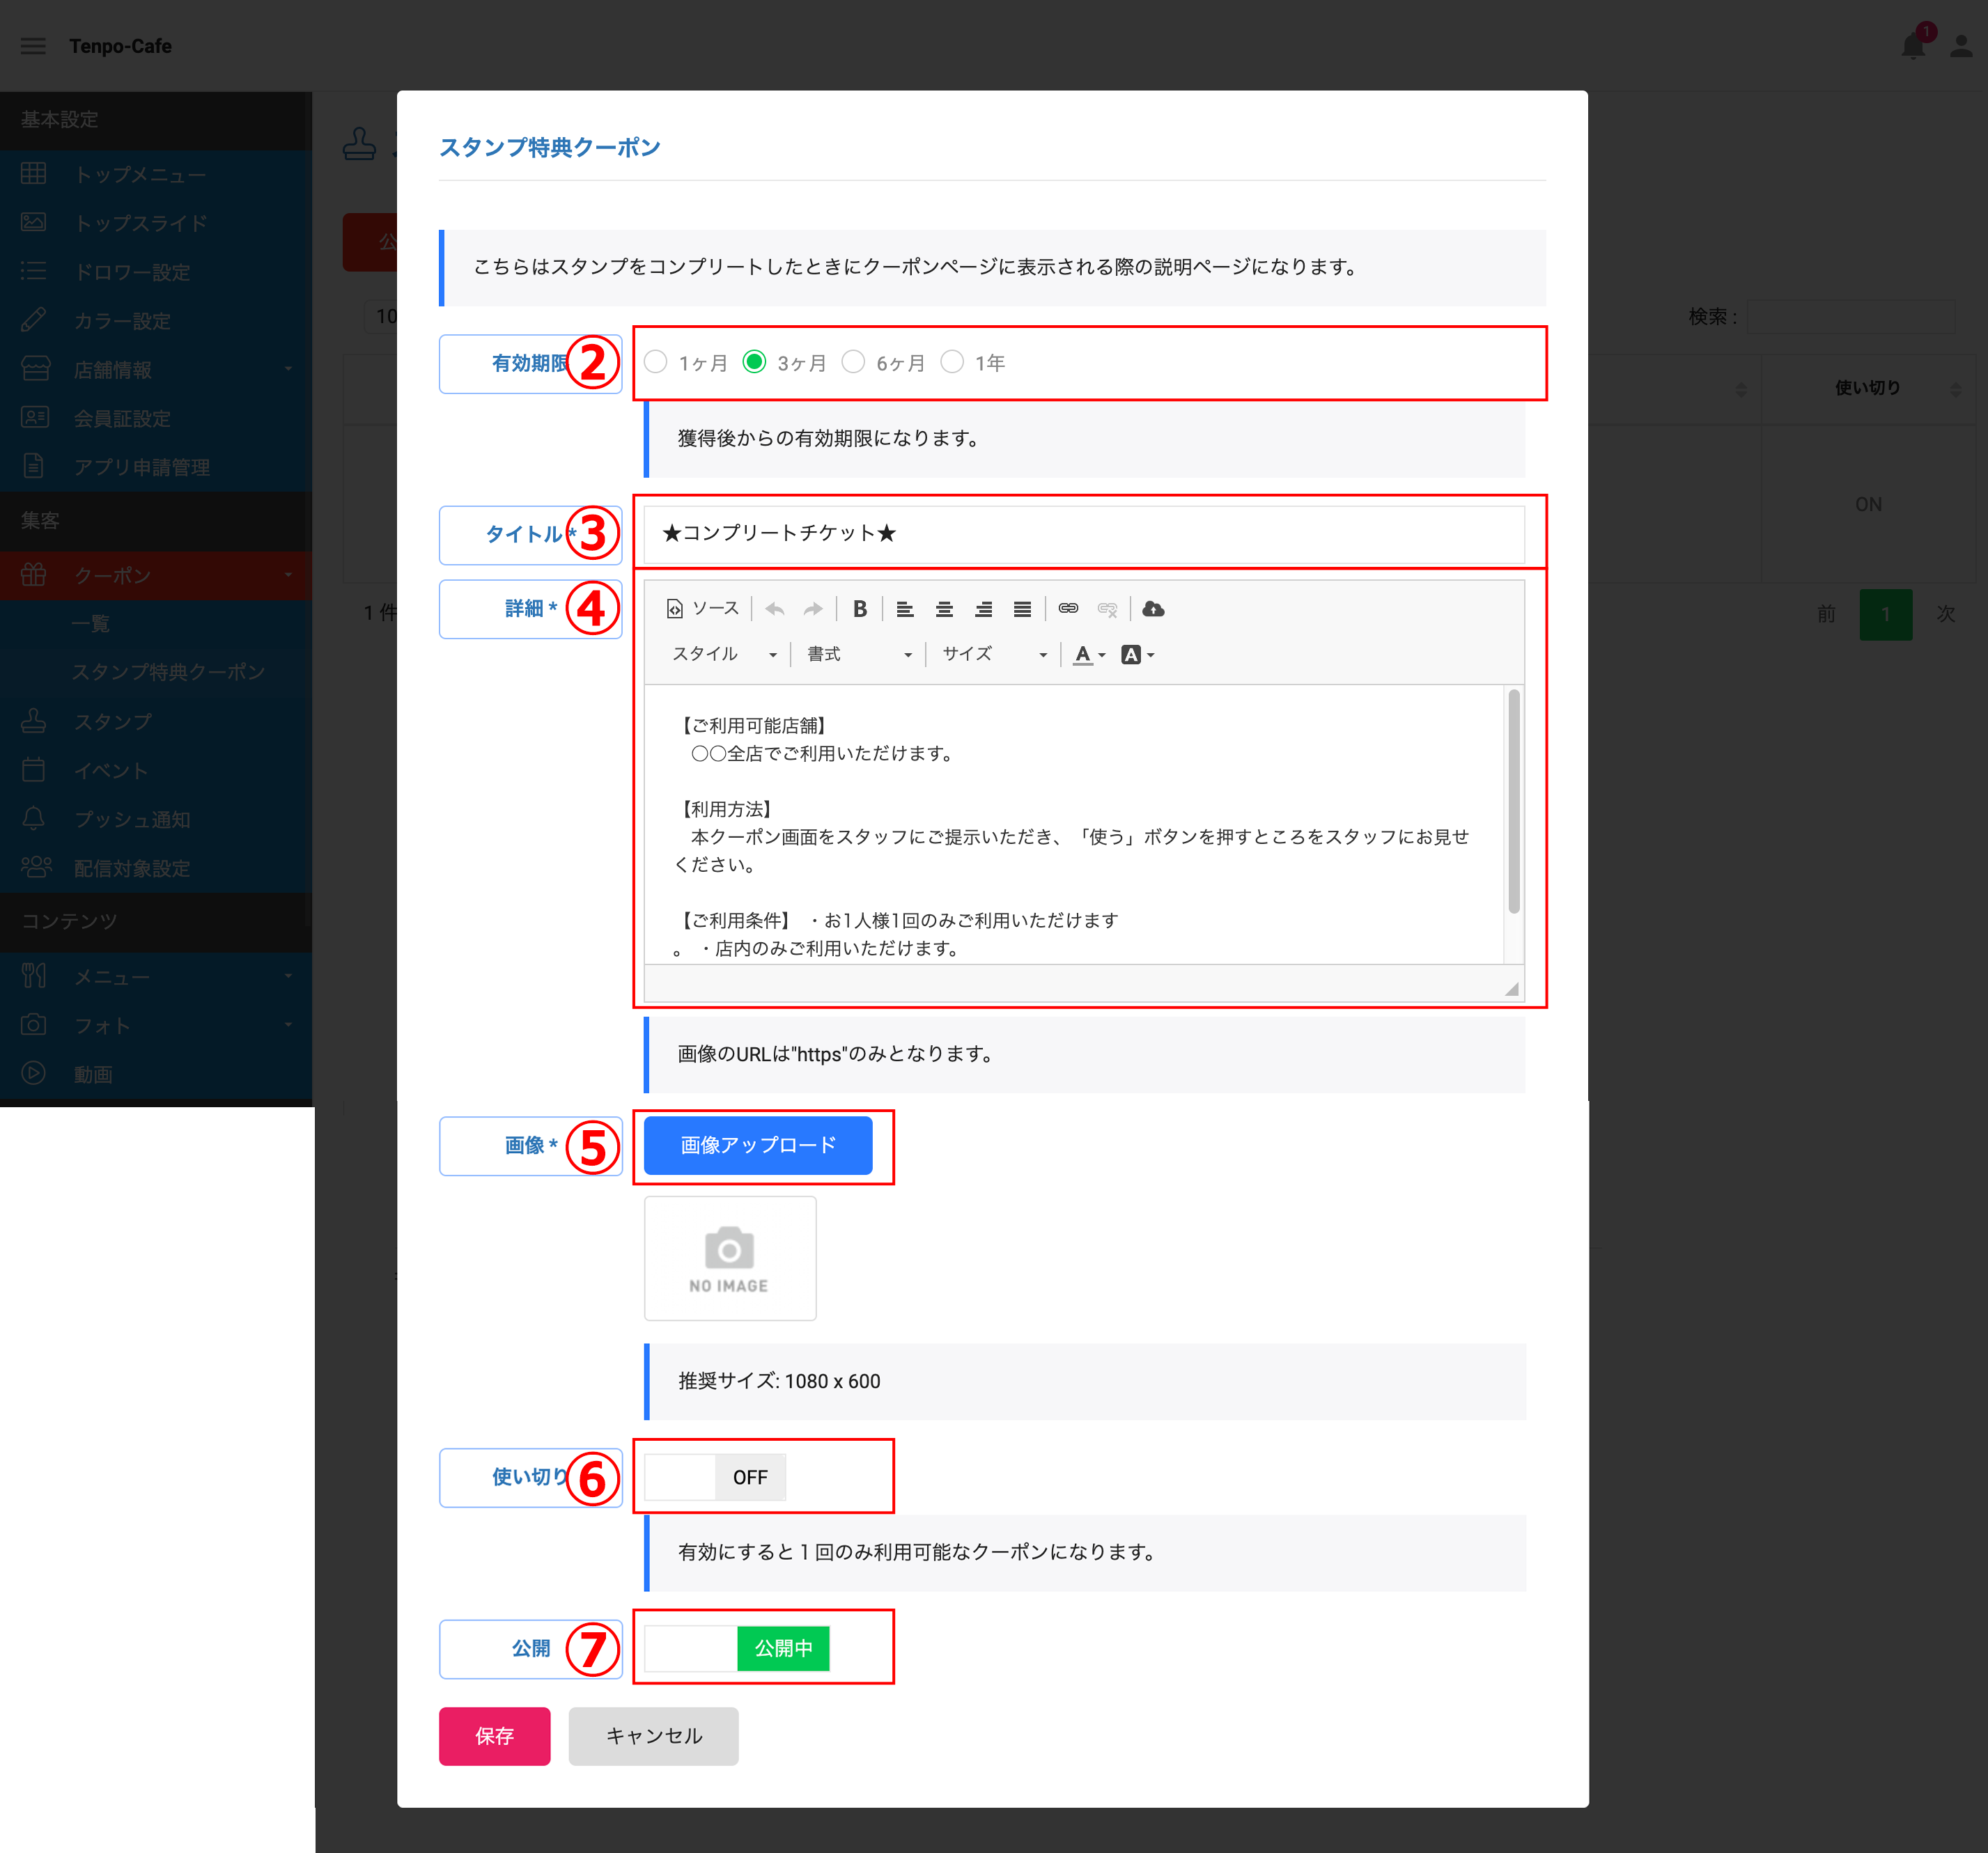Image resolution: width=1988 pixels, height=1853 pixels.
Task: Click the 保存 save button
Action: (494, 1736)
